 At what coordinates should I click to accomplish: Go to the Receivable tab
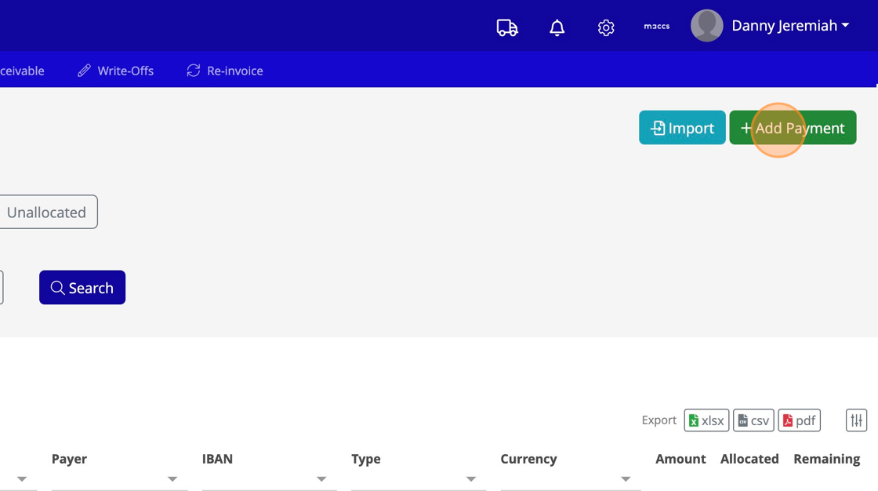(23, 71)
